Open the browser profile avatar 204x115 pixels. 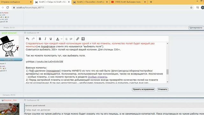(202, 8)
